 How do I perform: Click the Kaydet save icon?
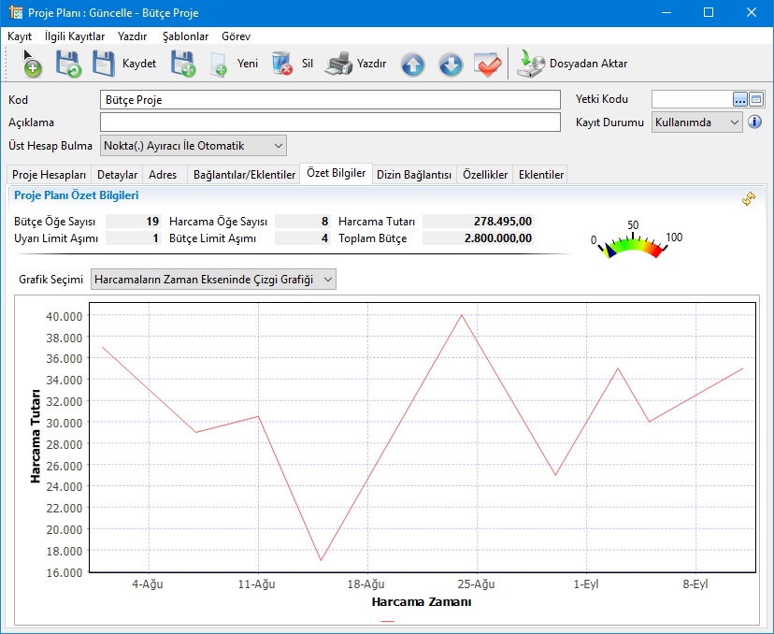click(x=104, y=64)
